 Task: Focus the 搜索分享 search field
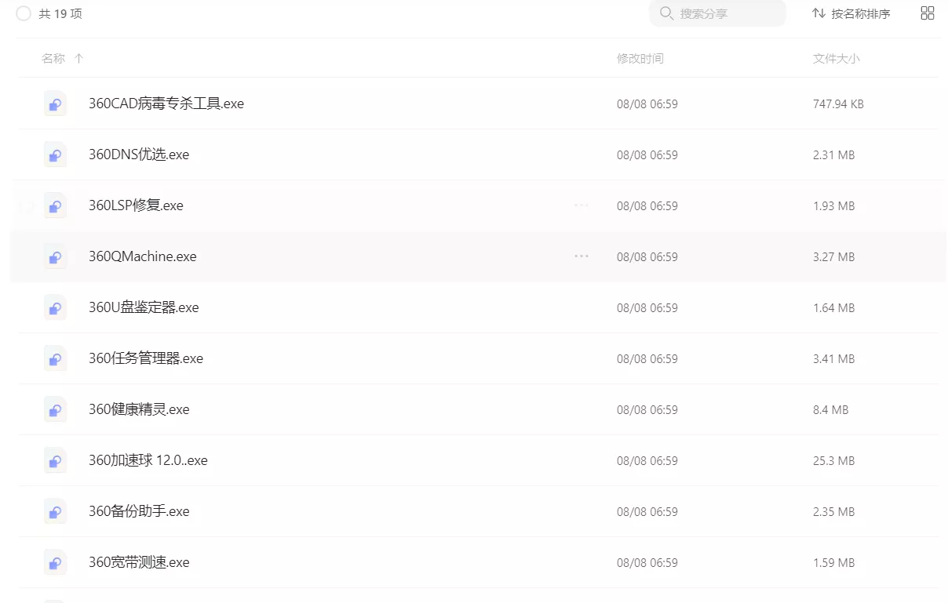click(x=717, y=13)
